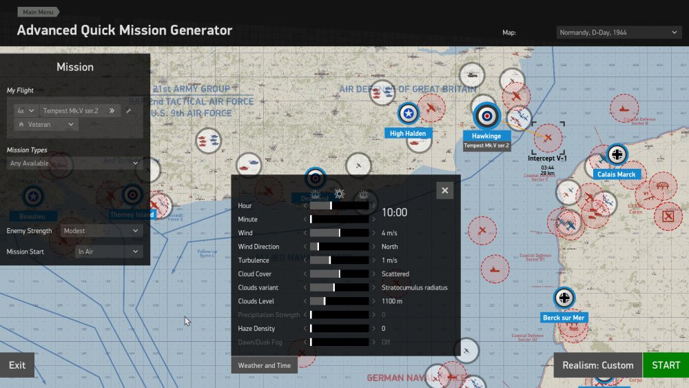
Task: Decrease Wind Direction with left arrow
Action: pyautogui.click(x=305, y=247)
